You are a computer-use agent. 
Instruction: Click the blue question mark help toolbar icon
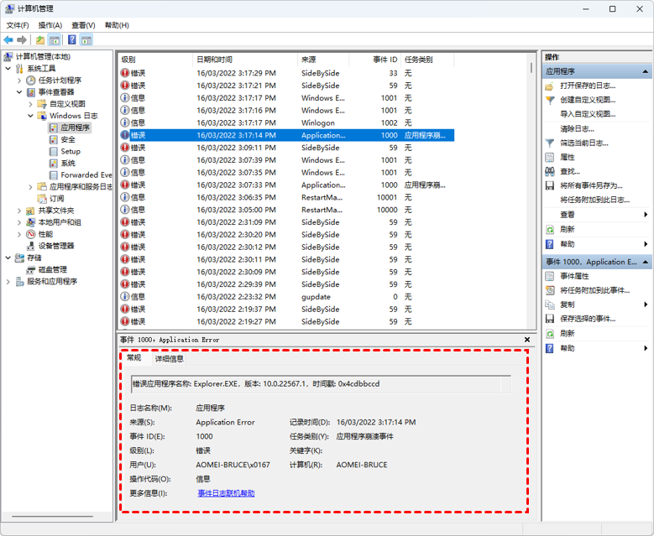[72, 40]
